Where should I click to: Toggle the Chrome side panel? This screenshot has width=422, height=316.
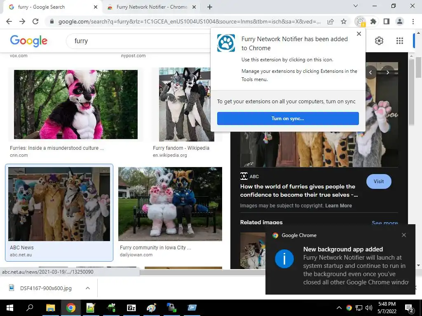[387, 21]
